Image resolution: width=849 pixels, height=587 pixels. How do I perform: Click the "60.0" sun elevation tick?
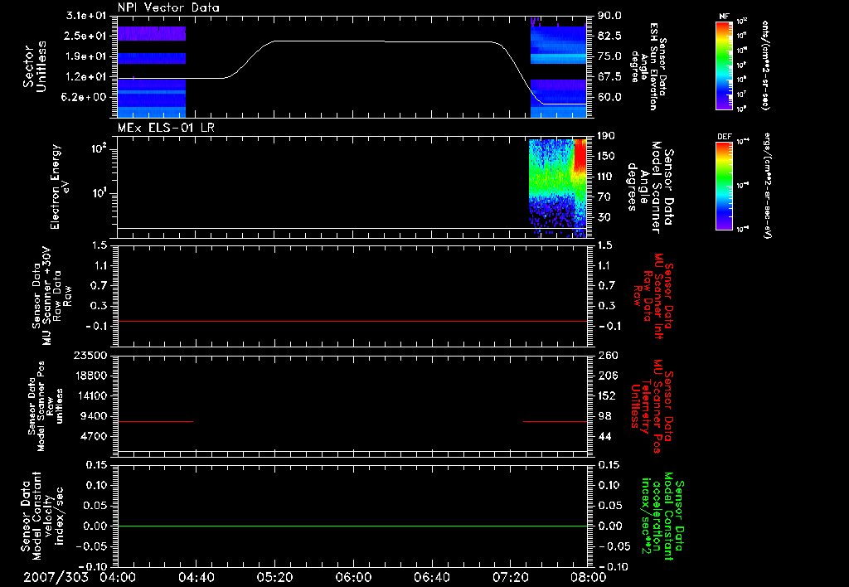609,97
